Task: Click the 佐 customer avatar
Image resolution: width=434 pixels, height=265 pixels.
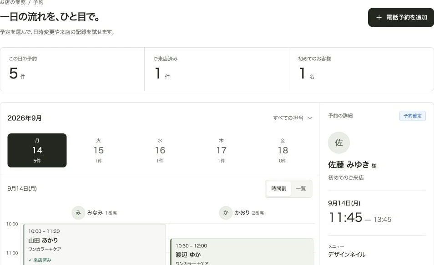Action: (x=339, y=143)
